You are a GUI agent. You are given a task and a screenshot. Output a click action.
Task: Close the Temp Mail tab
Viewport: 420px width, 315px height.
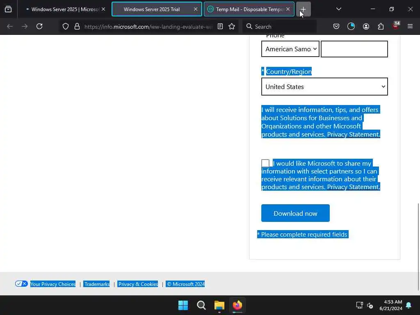(x=288, y=9)
